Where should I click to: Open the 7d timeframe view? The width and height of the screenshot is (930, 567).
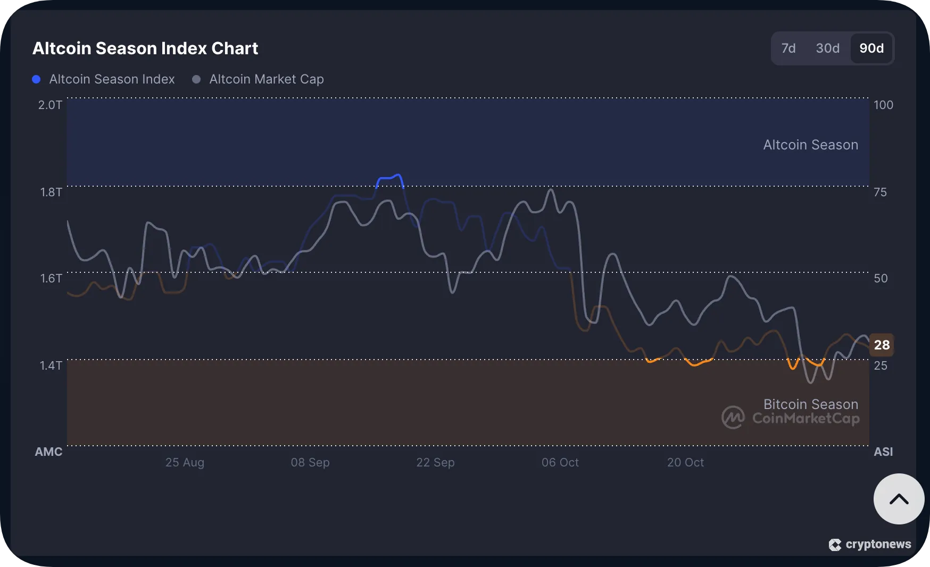(789, 48)
